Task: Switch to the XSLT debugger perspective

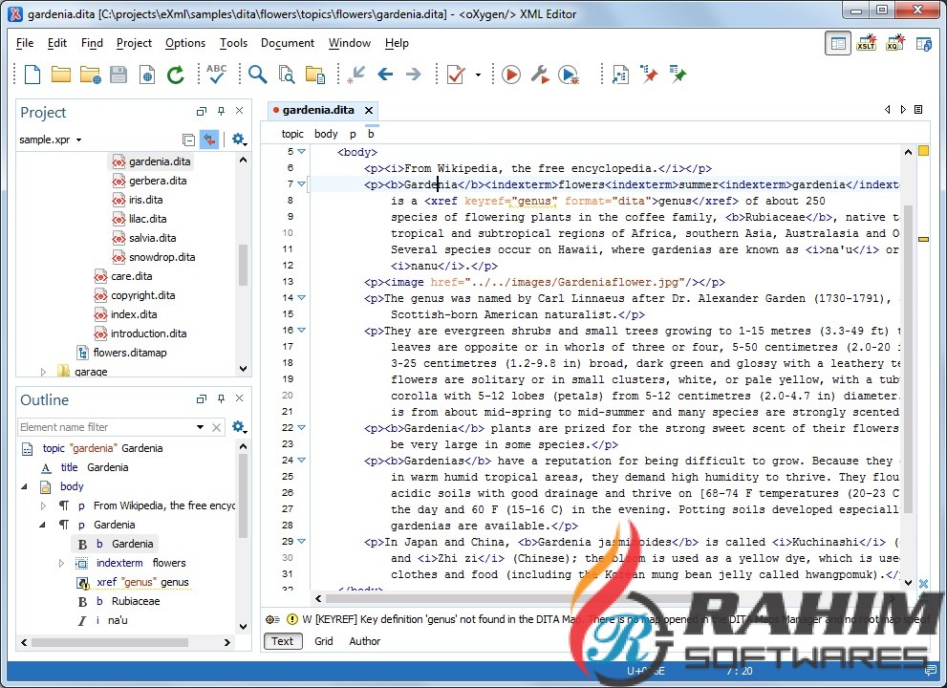Action: 866,43
